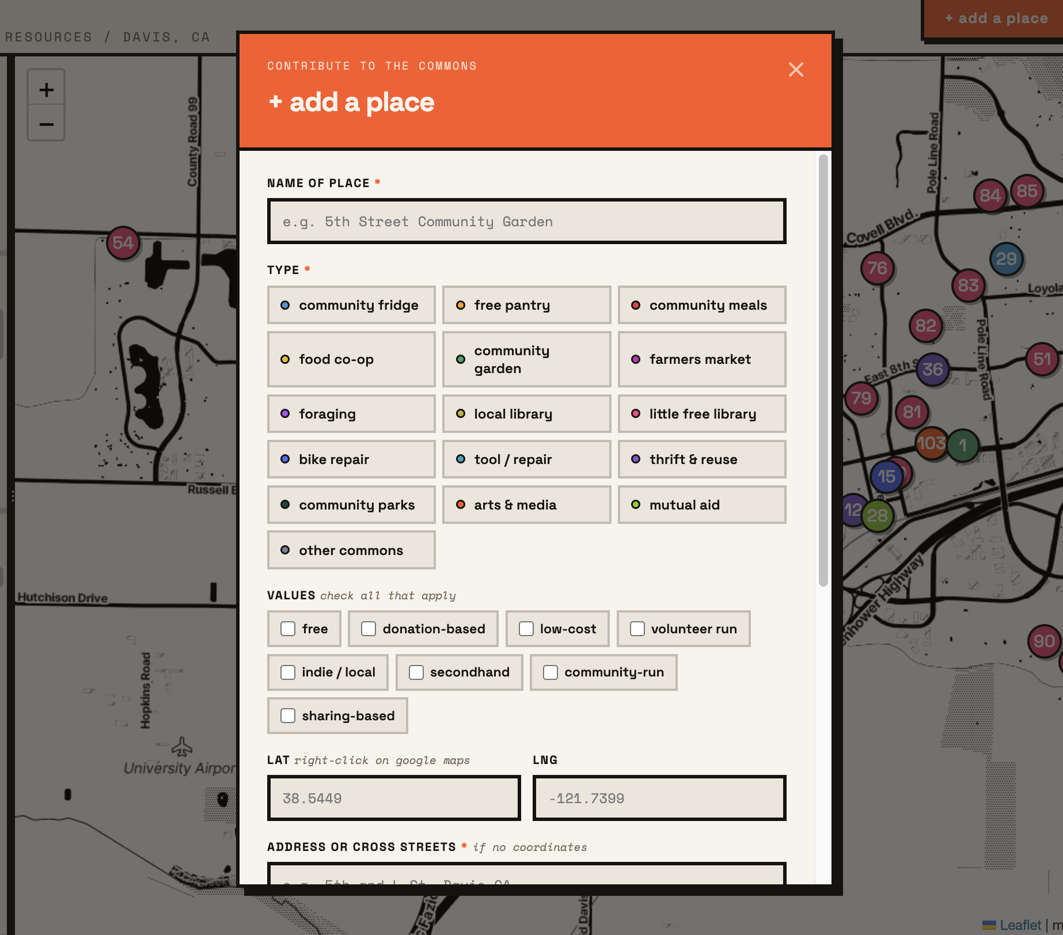Open map cluster marker 36
This screenshot has width=1063, height=935.
coord(932,369)
